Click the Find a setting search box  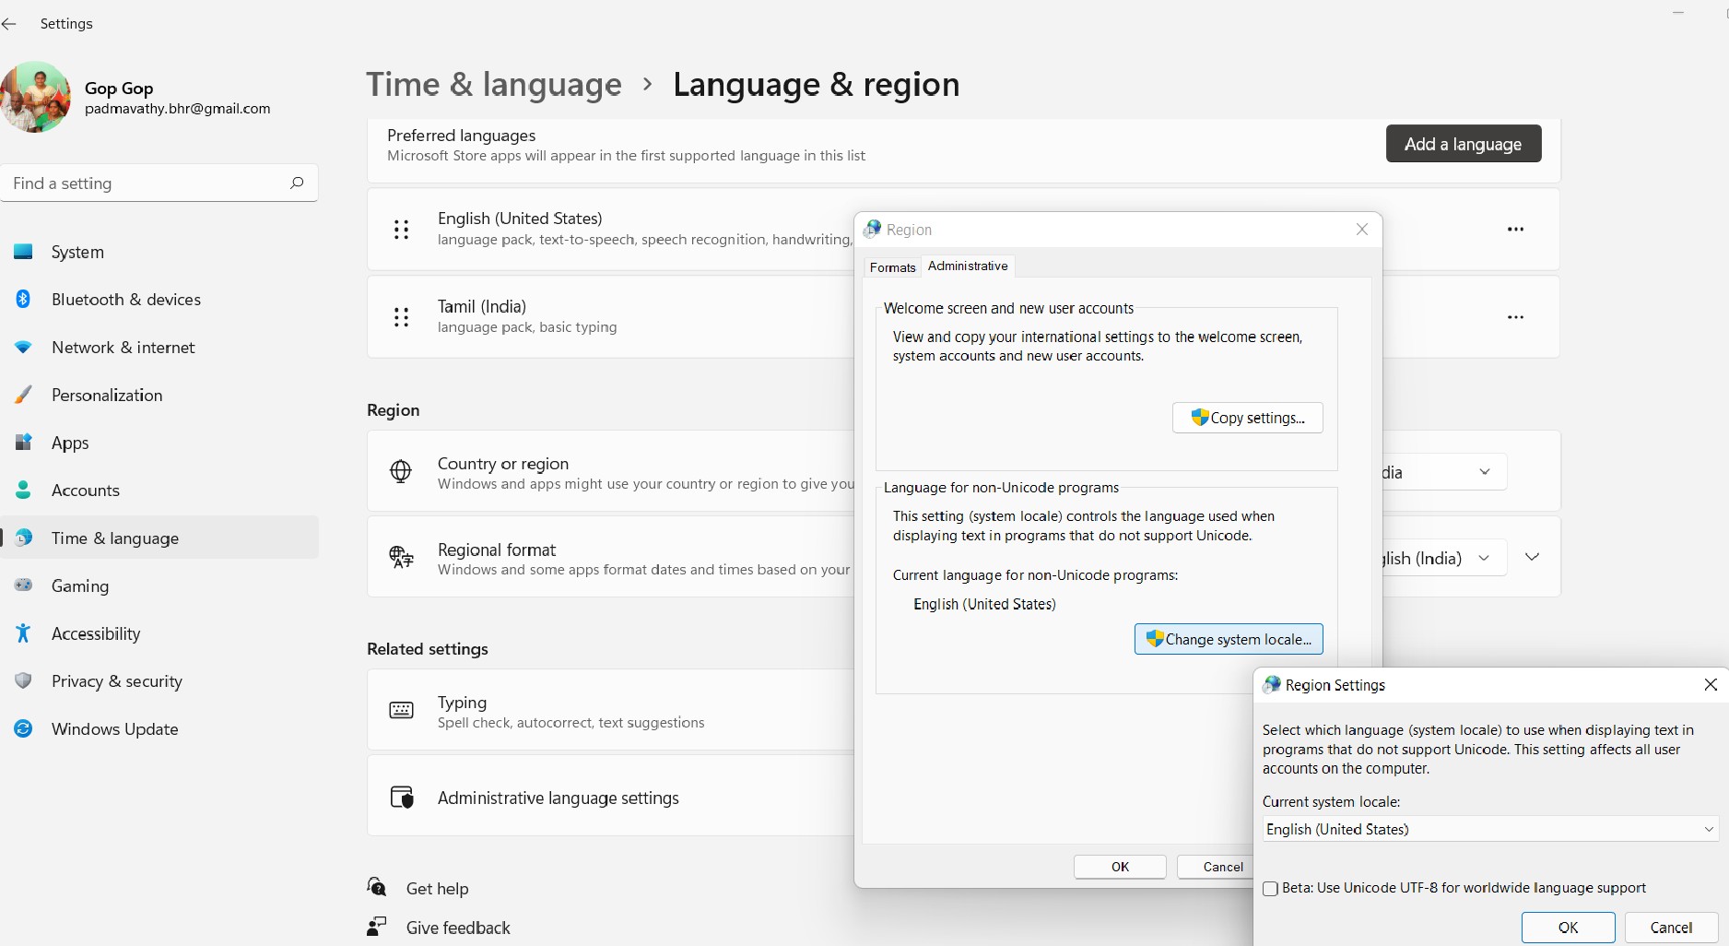click(x=159, y=183)
